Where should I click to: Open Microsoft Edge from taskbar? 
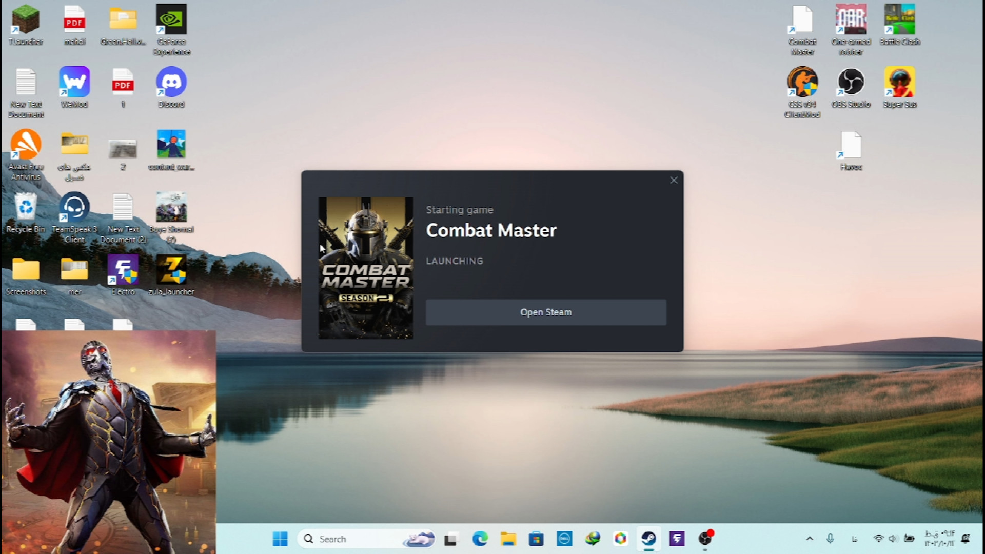pos(480,539)
